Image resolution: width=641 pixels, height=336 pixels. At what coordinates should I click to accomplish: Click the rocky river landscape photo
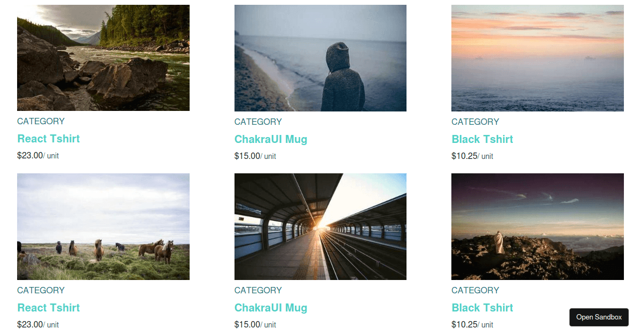103,58
